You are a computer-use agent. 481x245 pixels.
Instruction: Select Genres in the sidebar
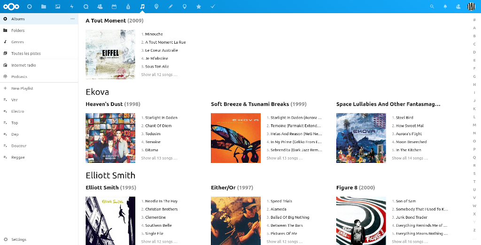[x=39, y=42]
